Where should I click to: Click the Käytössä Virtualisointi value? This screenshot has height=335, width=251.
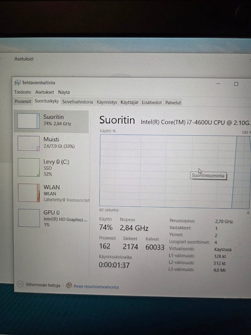(x=223, y=249)
